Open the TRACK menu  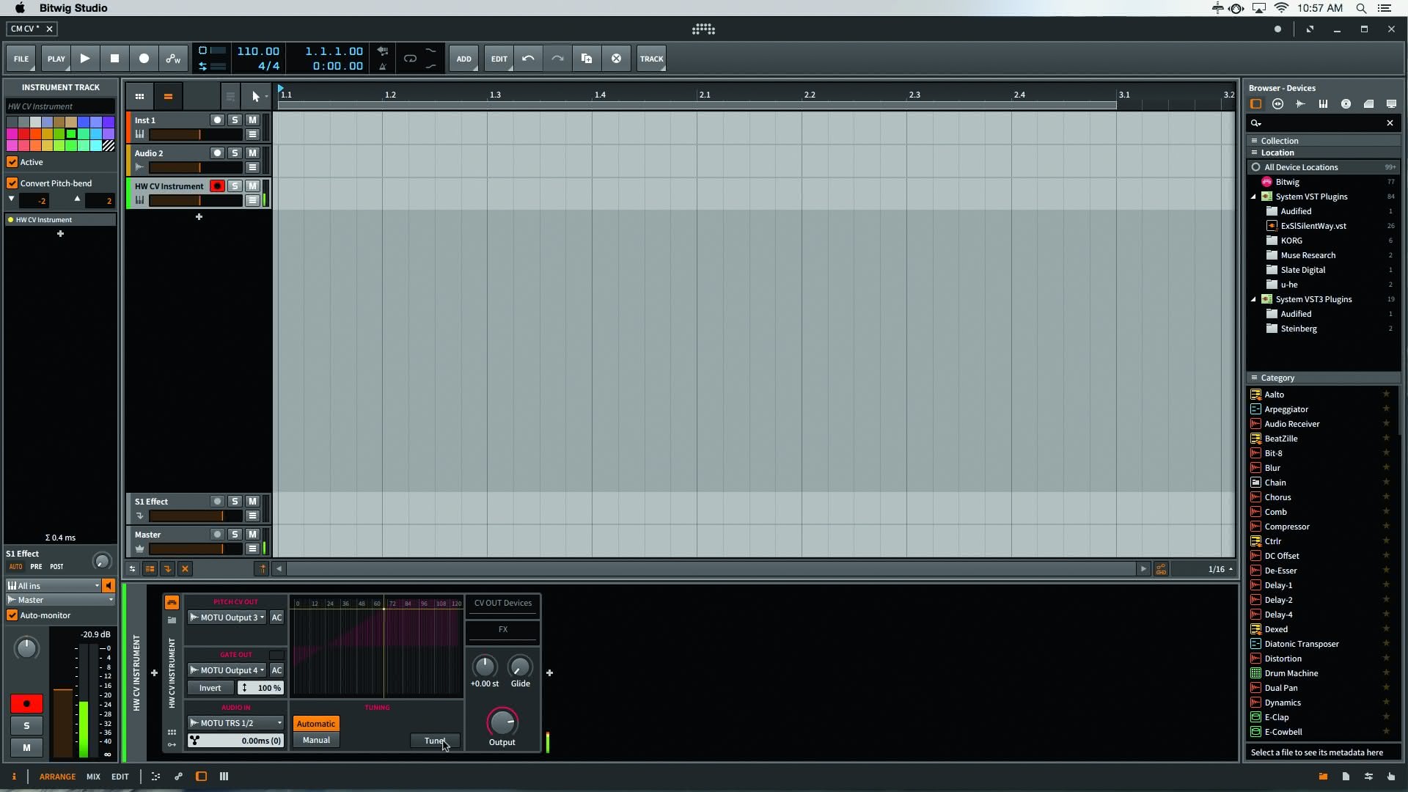(651, 59)
